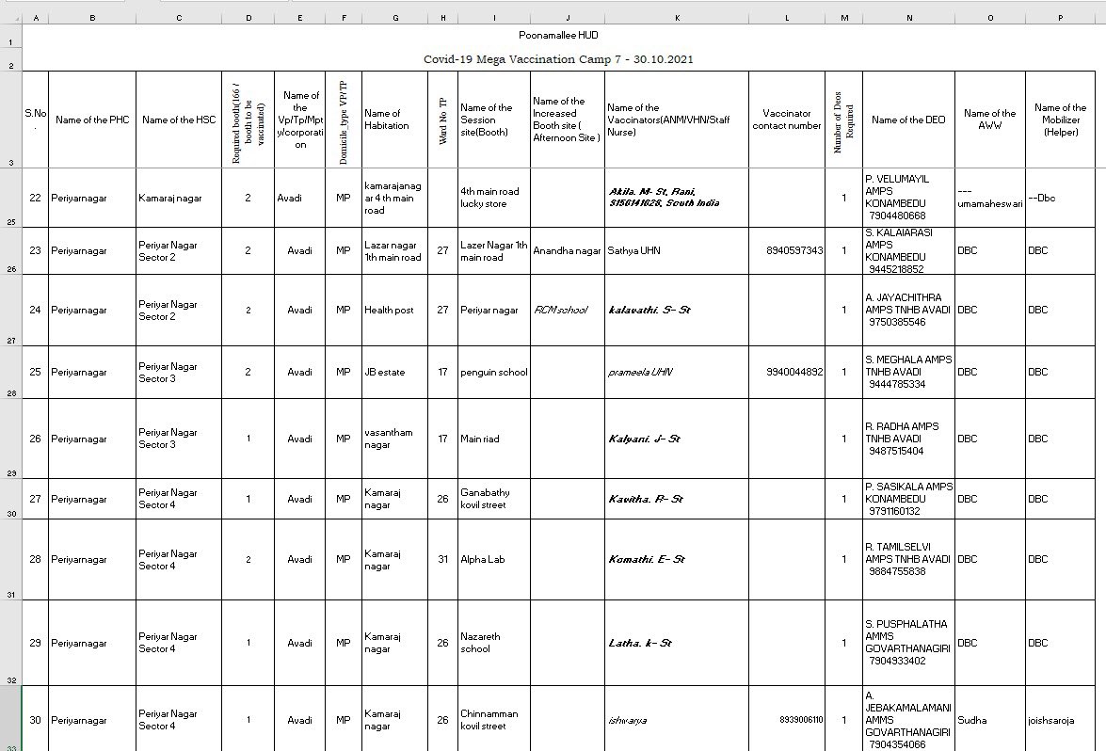1106x751 pixels.
Task: Click the 'RCM school' cell
Action: (567, 311)
